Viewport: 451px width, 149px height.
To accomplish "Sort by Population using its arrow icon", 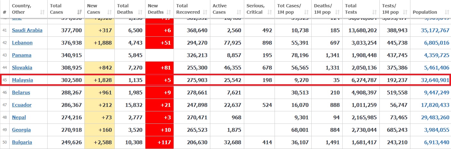I will pos(447,12).
